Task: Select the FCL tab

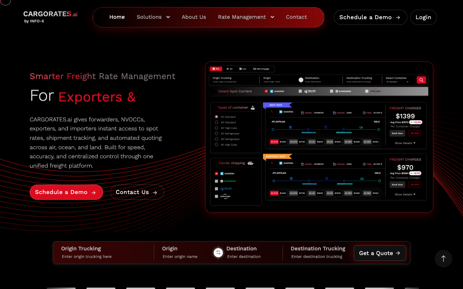Action: click(x=216, y=69)
